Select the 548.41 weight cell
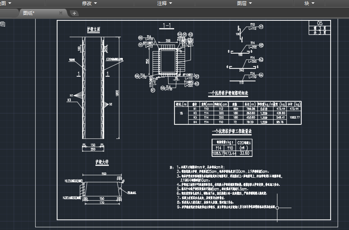This screenshot has width=349, height=230. click(281, 117)
